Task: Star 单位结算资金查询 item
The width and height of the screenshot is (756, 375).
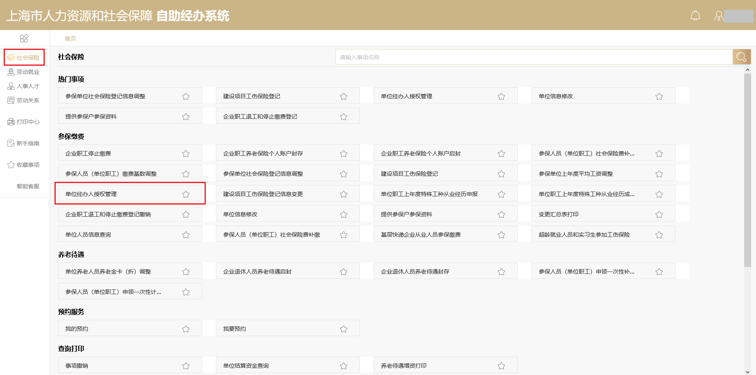Action: click(344, 366)
